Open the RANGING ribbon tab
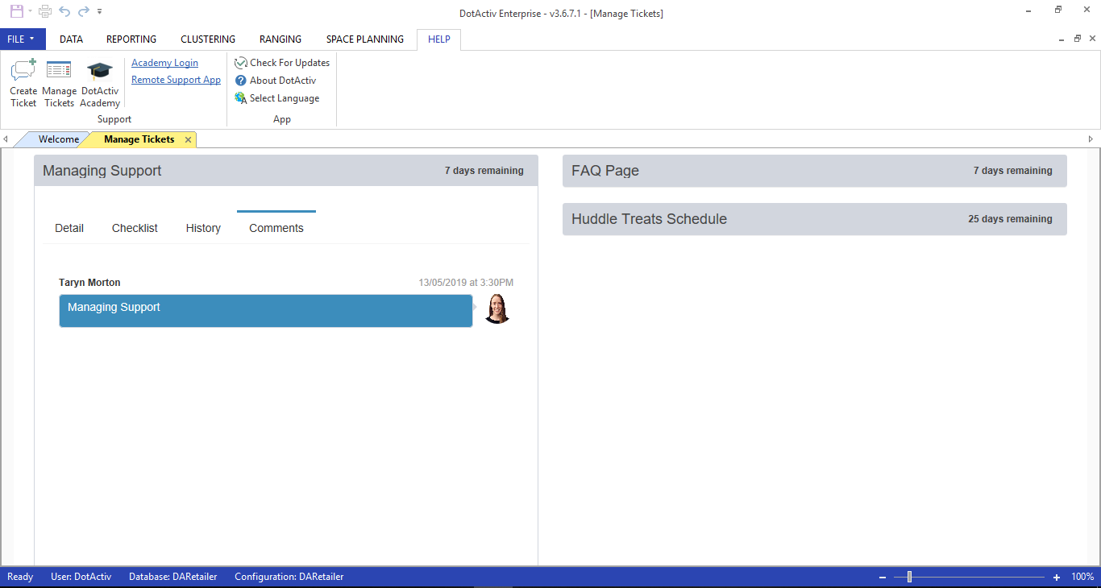 tap(280, 39)
